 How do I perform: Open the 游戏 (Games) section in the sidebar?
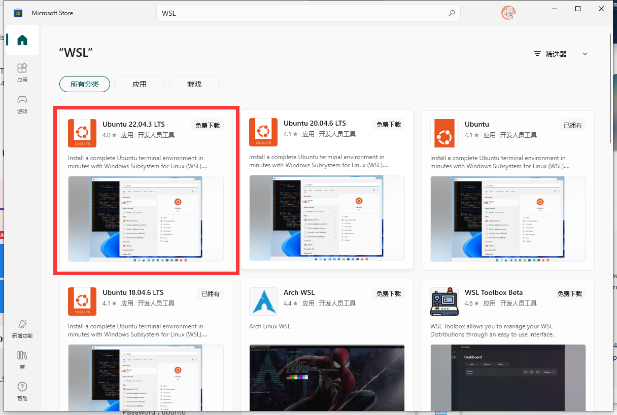22,104
